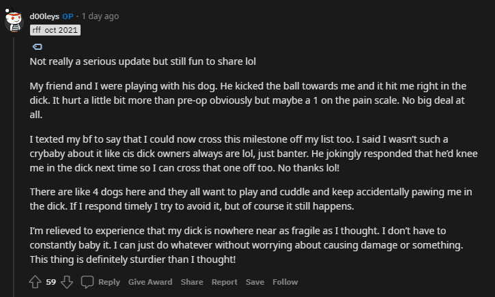
Task: Click the "rff oct 2021" user flair
Action: (55, 30)
